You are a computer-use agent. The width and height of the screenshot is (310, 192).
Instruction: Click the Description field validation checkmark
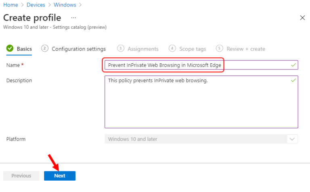(293, 80)
